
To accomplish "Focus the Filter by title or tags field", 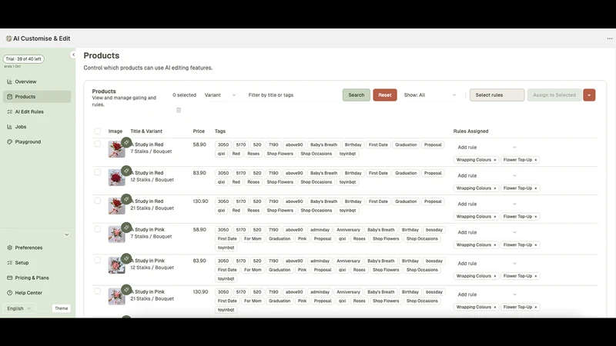I will tap(292, 95).
